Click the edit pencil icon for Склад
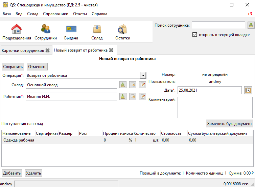255x187 pixels. (143, 85)
